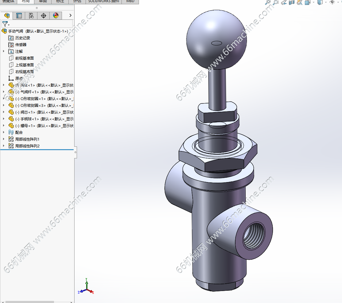Select 前视基准面 in the tree

24,58
